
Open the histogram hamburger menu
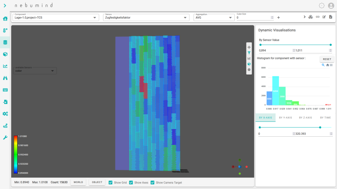click(x=331, y=65)
